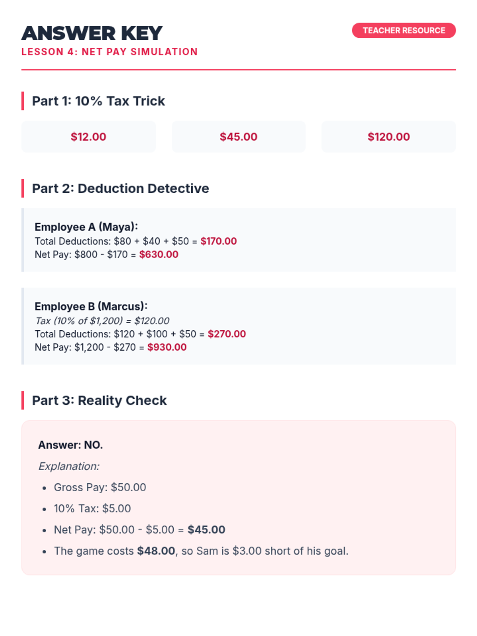Select the $120.00 answer card

(388, 137)
